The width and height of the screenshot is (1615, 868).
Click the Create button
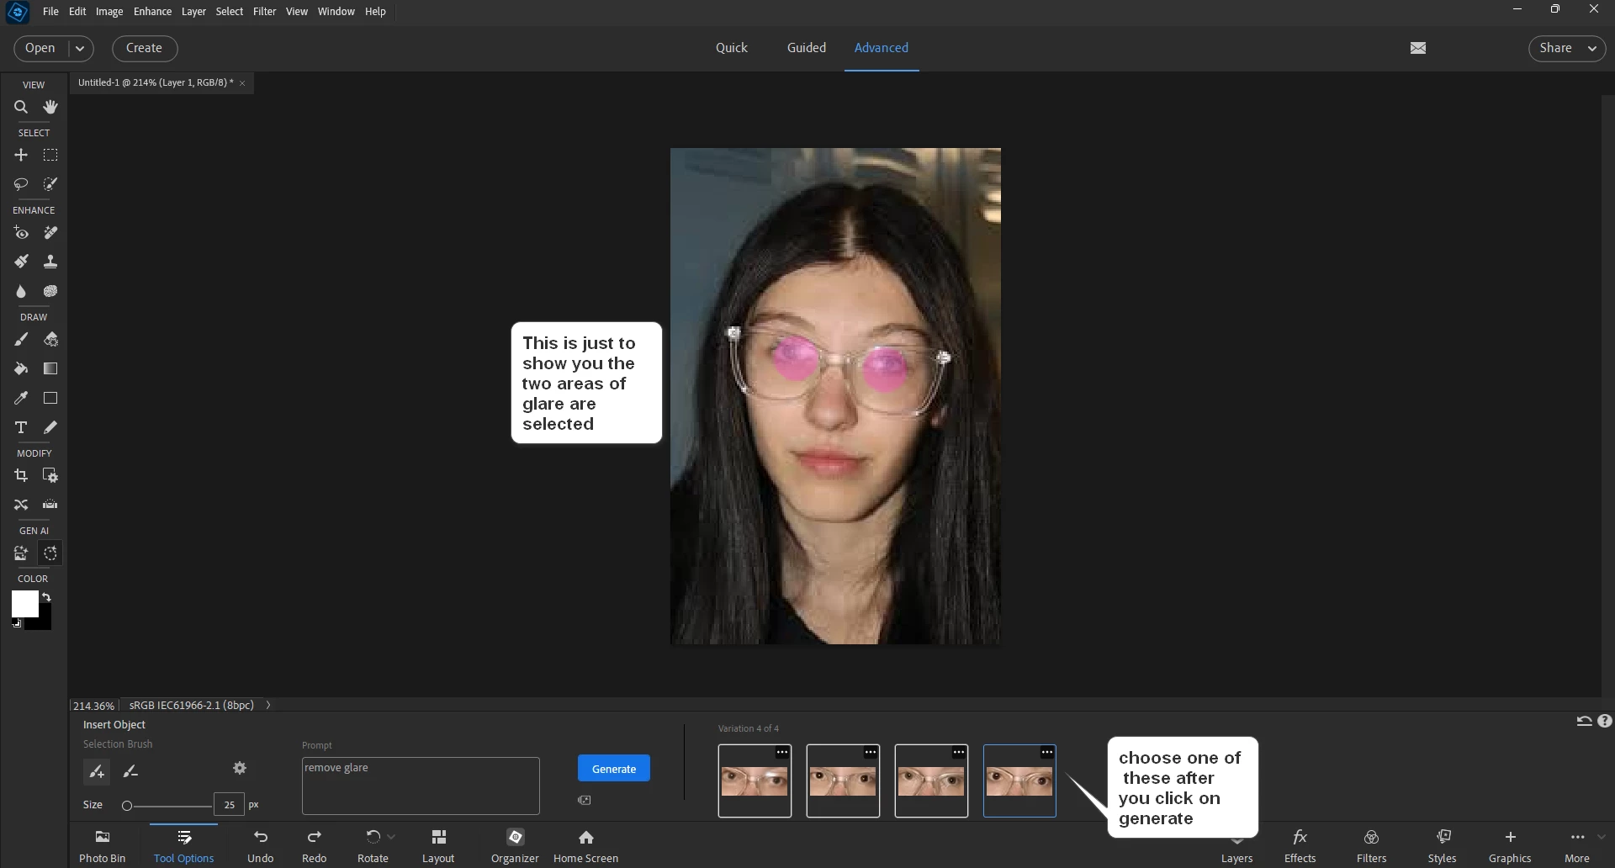144,49
